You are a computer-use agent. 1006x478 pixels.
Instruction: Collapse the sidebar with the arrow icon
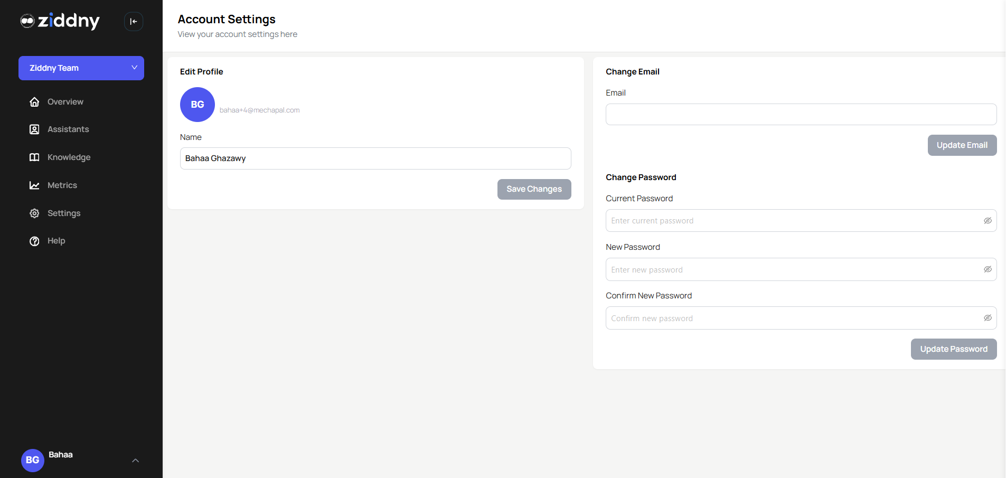tap(133, 21)
